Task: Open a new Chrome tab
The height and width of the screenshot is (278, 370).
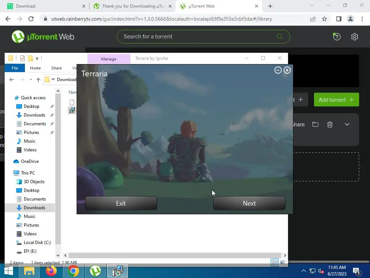Action: click(x=270, y=6)
